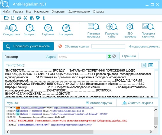Click horizontal scrollbar right arrow
162x135 pixels.
coord(151,132)
